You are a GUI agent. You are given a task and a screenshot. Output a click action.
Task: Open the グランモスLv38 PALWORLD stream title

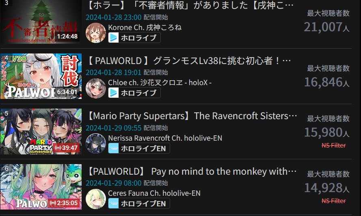pos(189,61)
